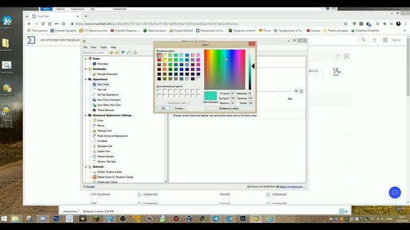Open the Donate link in Winaero
Viewport: 410px width, 230px height.
point(90,187)
